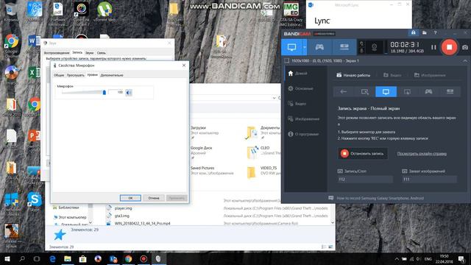Screen dimensions: 471x265
Task: Collapse Bandicam panel with chevron up
Action: (465, 60)
